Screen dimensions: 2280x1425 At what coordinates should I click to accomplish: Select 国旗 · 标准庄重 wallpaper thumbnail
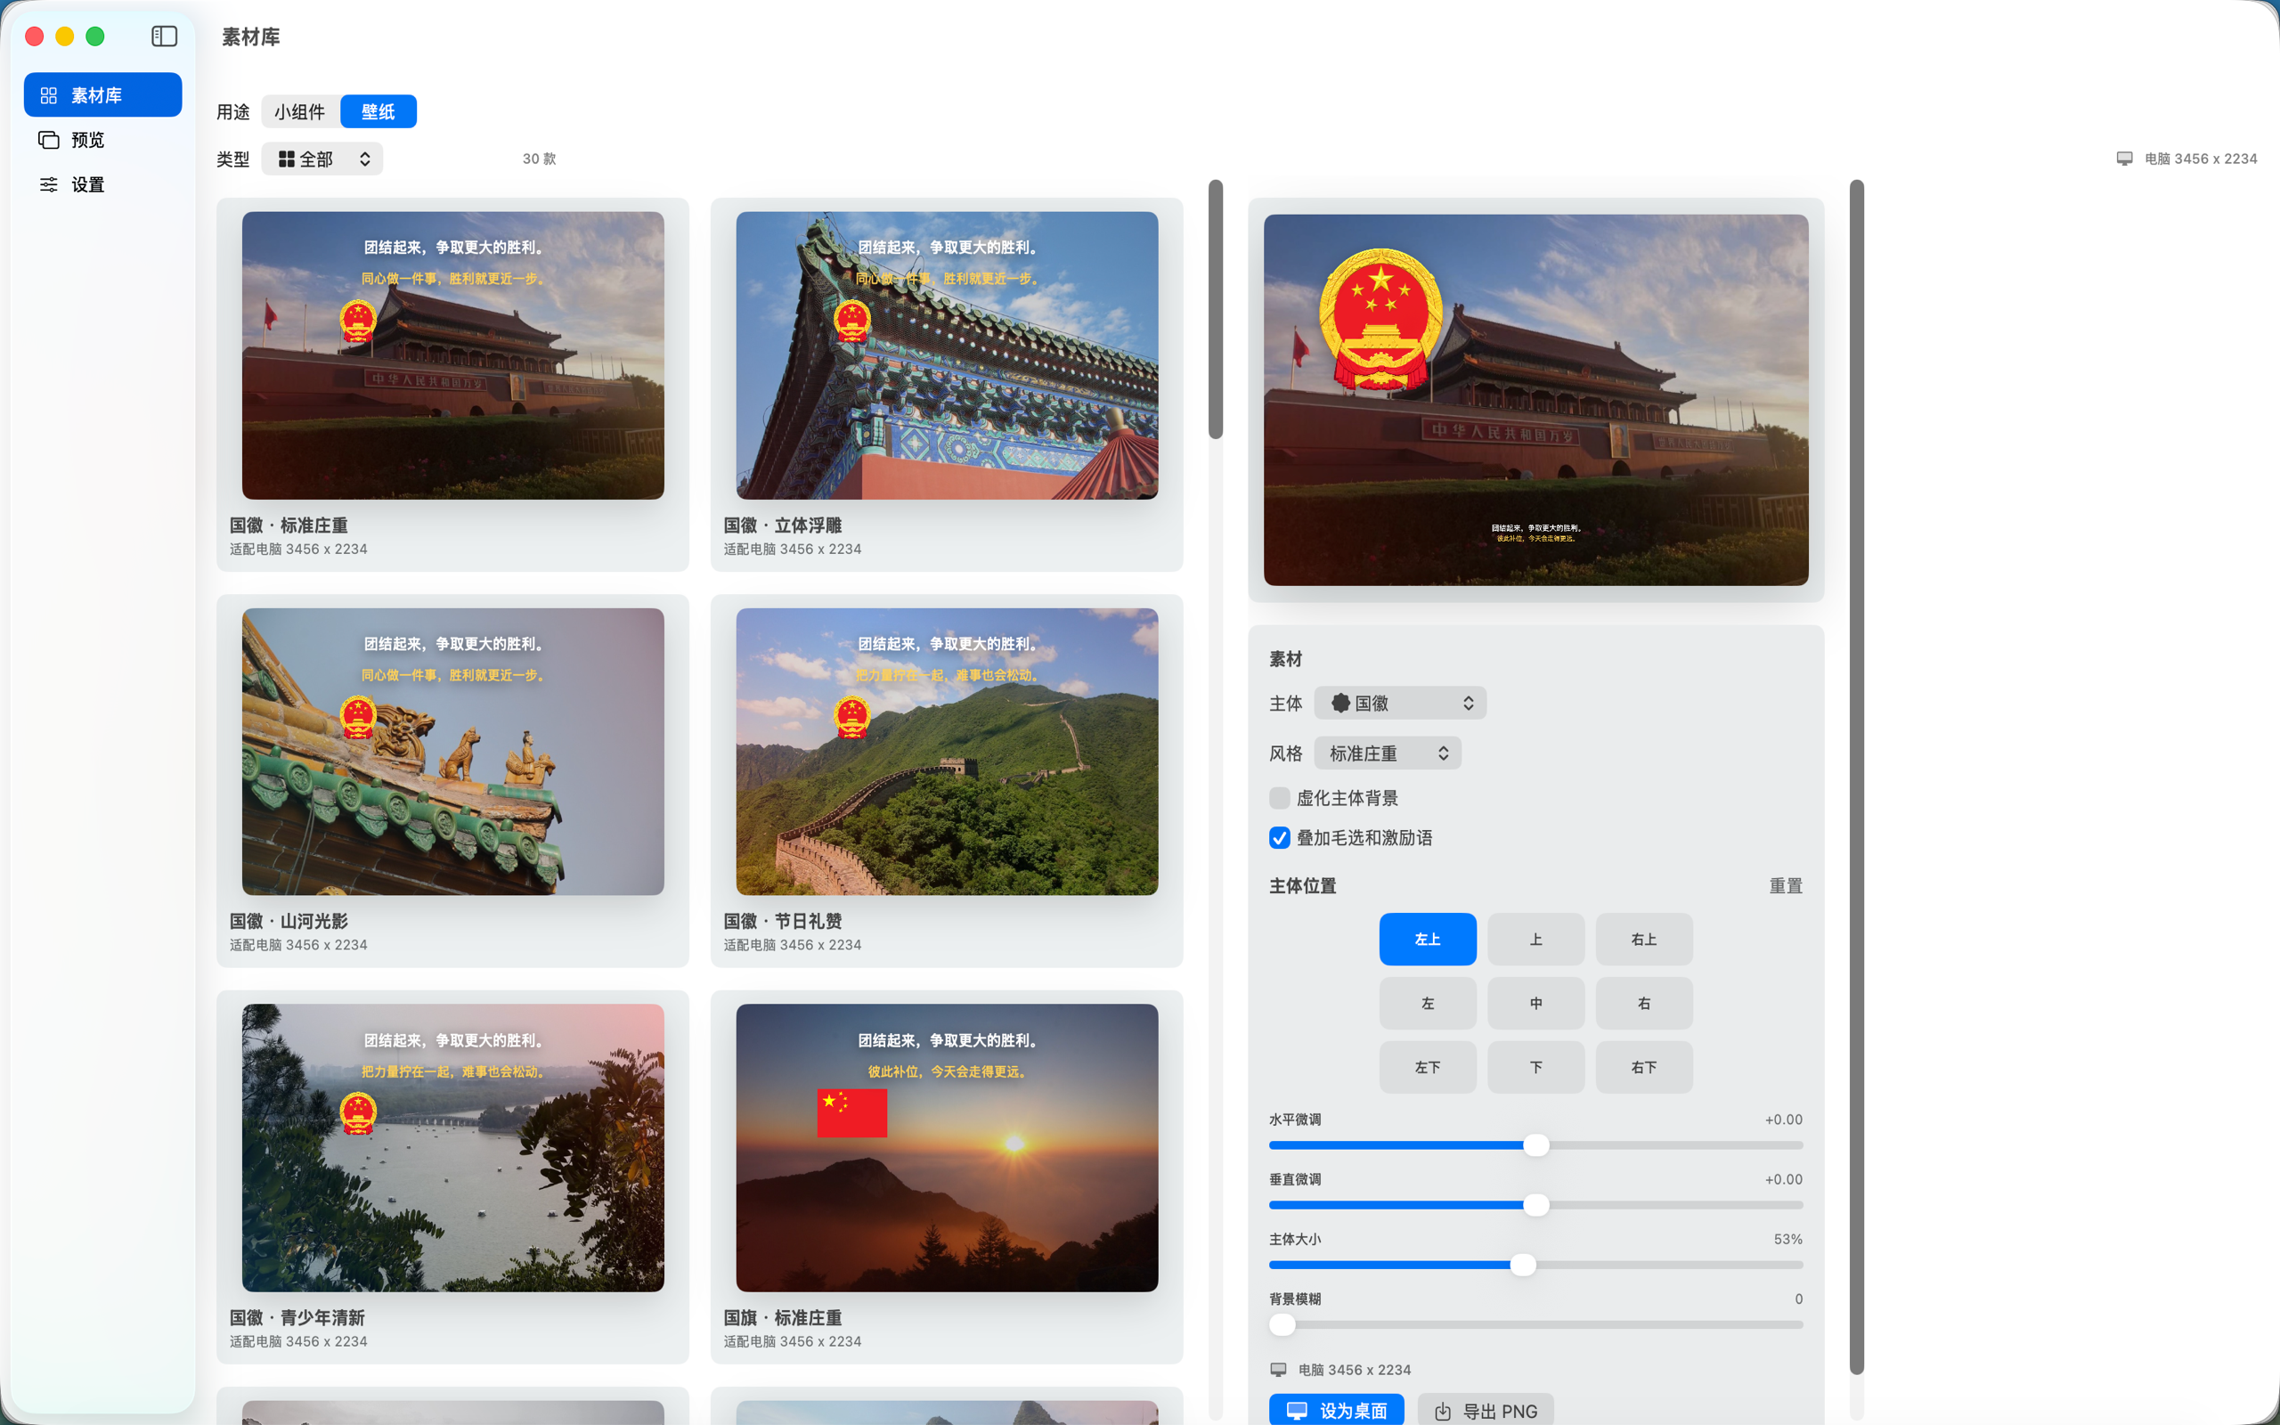point(947,1148)
